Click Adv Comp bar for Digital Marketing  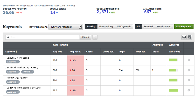tap(173, 60)
